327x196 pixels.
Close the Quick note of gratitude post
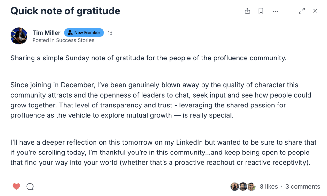click(315, 11)
